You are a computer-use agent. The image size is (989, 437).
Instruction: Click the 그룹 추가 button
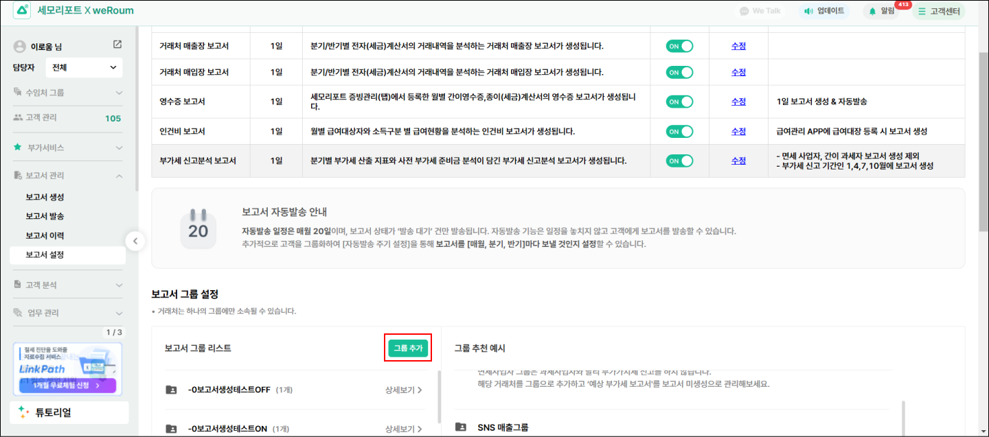coord(408,349)
